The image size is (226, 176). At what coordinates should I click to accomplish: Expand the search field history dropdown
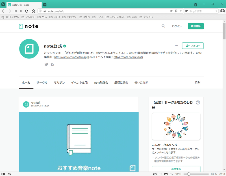pyautogui.click(x=216, y=11)
